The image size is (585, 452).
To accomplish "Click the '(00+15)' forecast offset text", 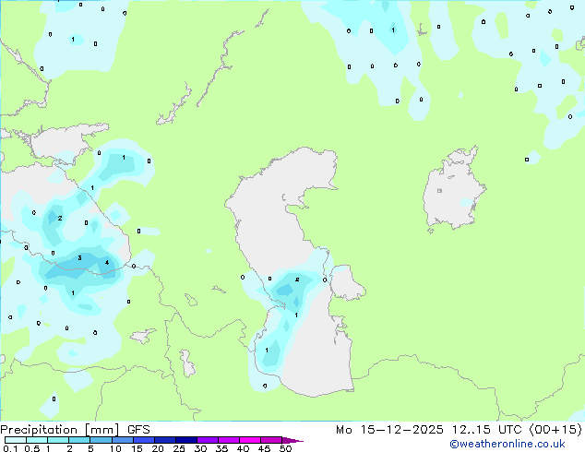I will tap(555, 430).
